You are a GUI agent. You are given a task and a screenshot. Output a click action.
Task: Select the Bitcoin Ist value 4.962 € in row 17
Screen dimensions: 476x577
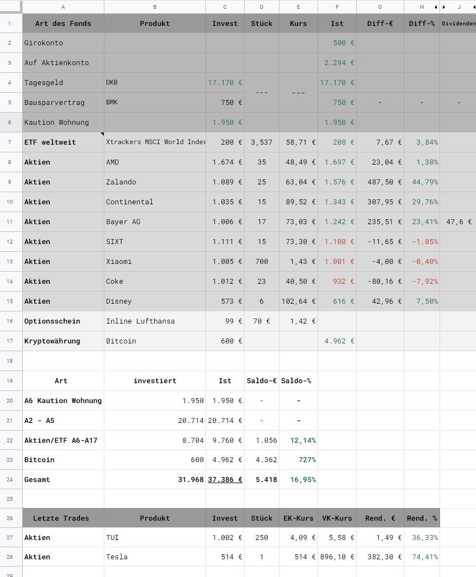pos(337,341)
